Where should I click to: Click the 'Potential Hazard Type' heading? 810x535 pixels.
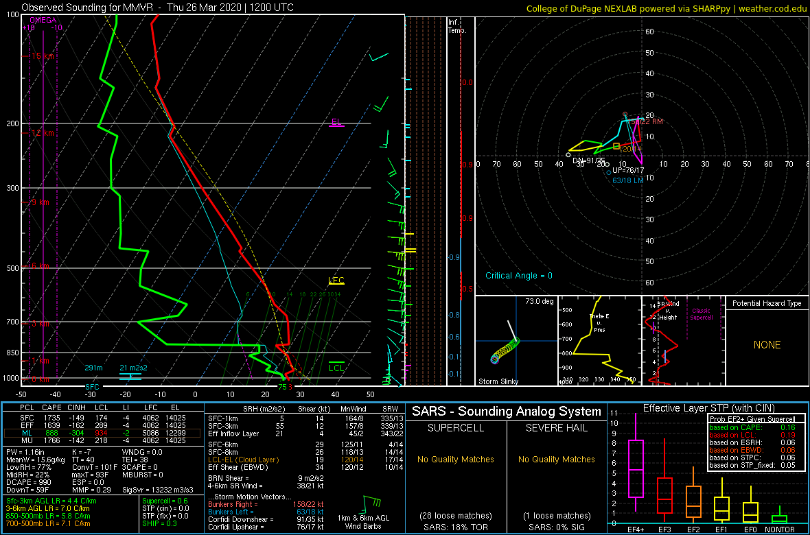(767, 304)
